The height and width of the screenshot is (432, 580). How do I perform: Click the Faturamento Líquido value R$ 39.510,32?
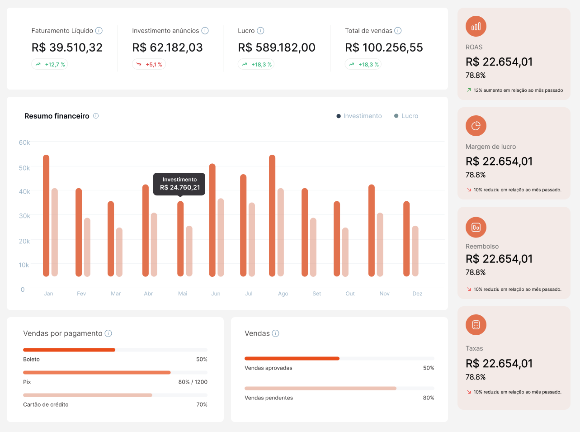[67, 47]
